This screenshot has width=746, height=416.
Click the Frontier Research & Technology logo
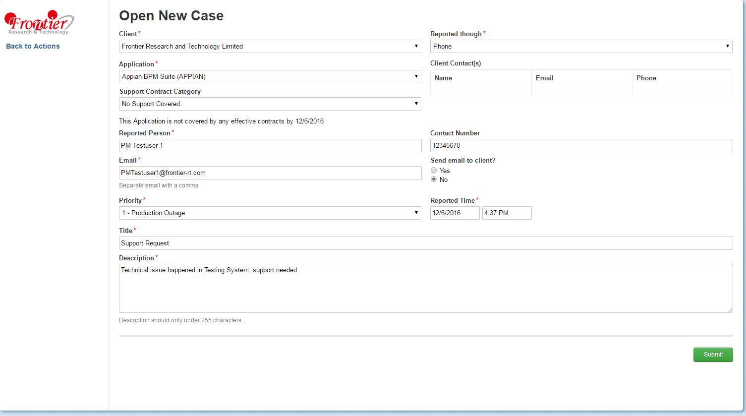(39, 23)
